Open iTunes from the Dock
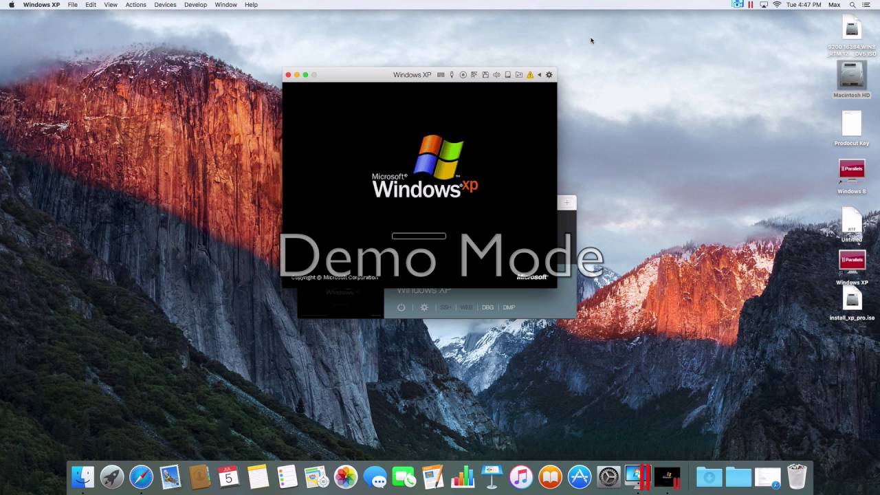Image resolution: width=880 pixels, height=495 pixels. pos(521,476)
